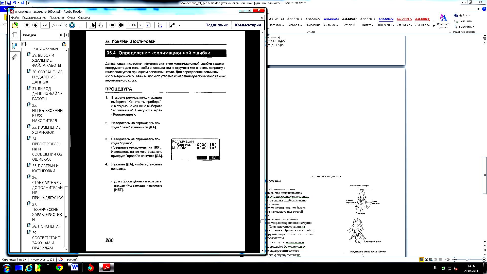
Task: Go to next page in Adobe Reader
Action: 36,25
